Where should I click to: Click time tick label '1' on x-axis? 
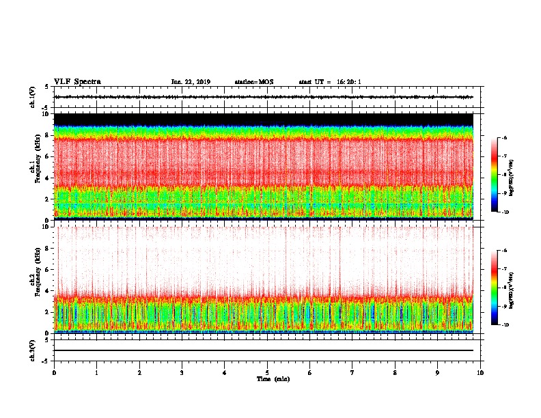pos(96,373)
